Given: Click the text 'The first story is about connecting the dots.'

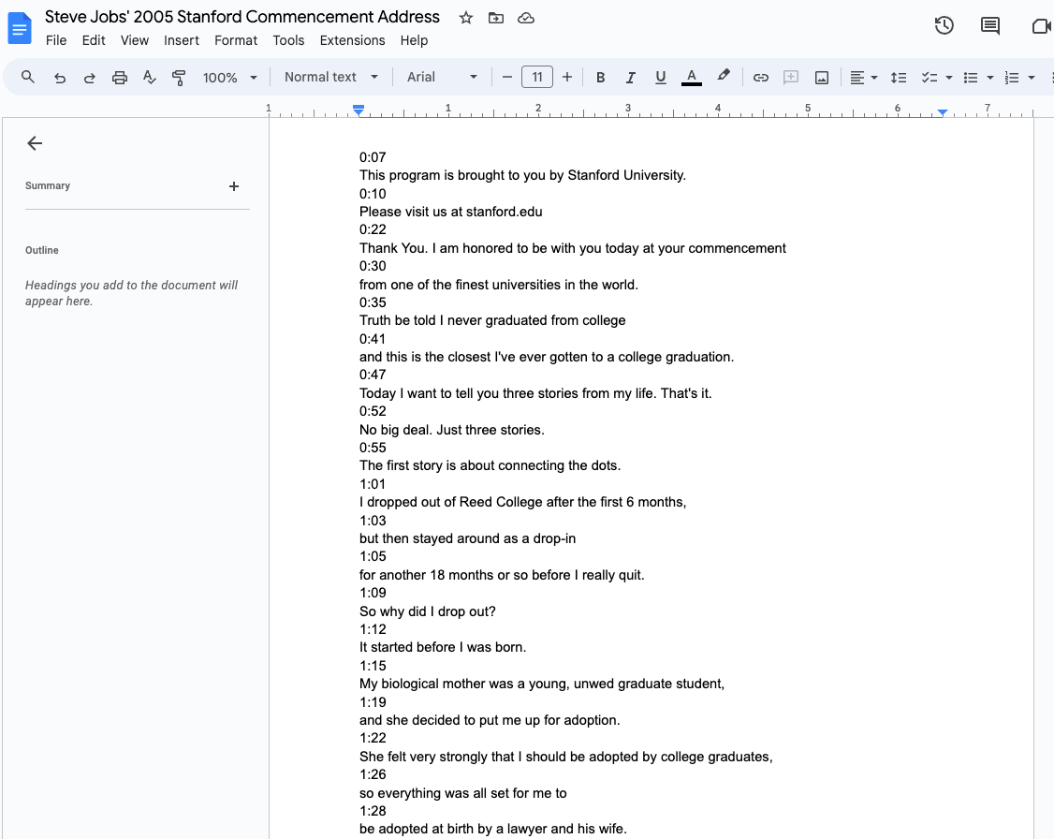Looking at the screenshot, I should coord(490,466).
